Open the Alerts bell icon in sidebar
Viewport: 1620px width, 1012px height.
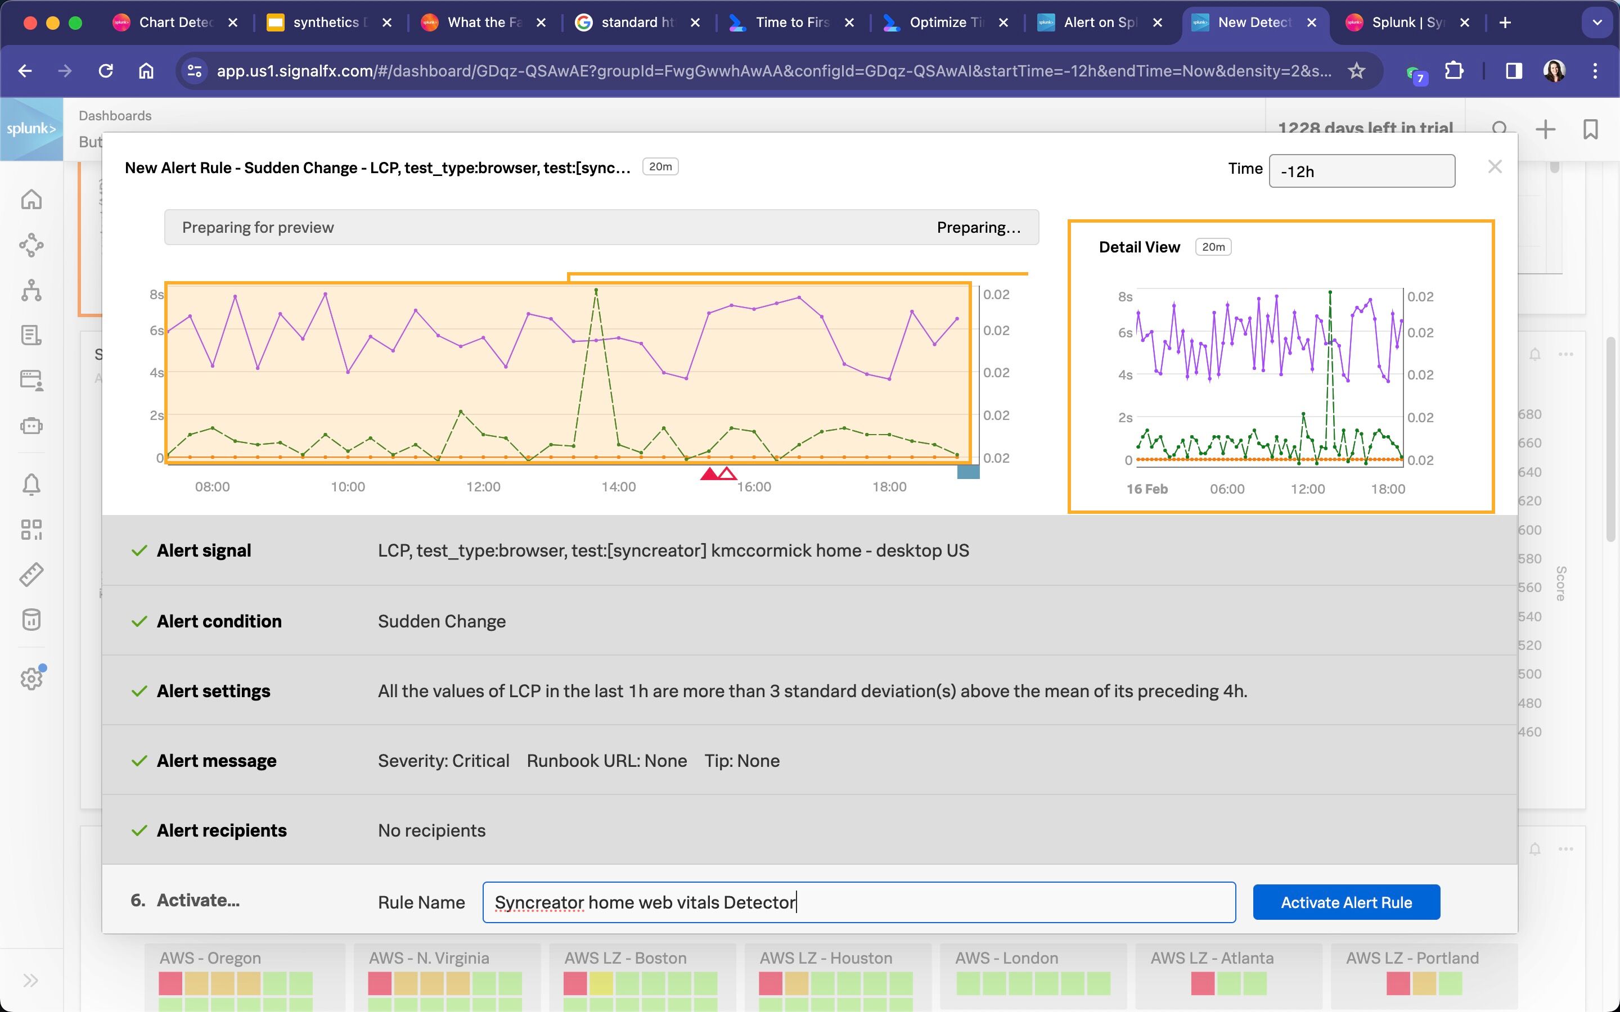[31, 485]
